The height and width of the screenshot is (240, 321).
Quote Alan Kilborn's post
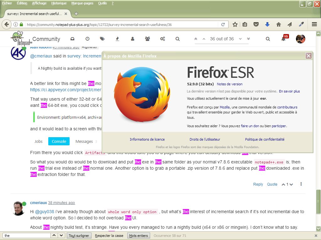(272, 184)
